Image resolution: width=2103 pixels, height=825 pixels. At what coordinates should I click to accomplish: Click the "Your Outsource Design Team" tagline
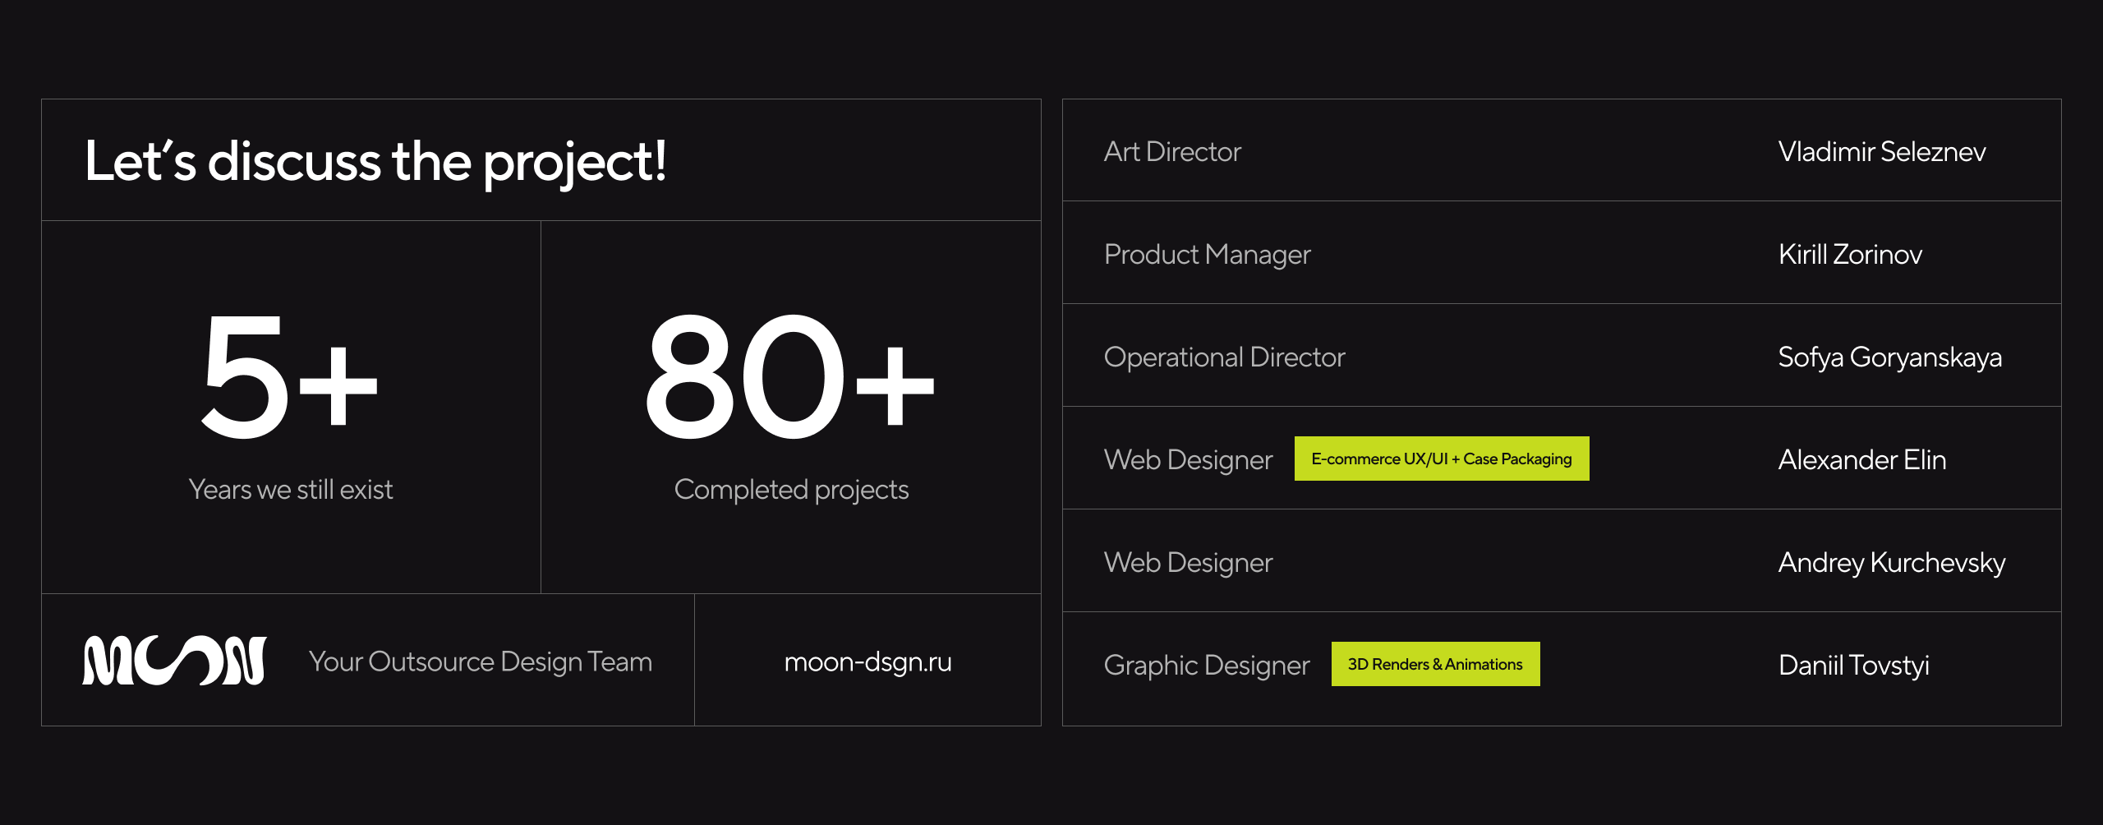pyautogui.click(x=481, y=661)
